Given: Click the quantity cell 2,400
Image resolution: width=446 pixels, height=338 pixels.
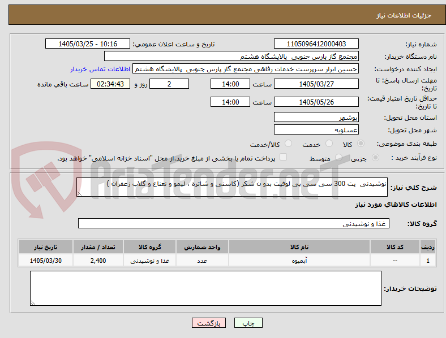Looking at the screenshot, I should tap(98, 261).
